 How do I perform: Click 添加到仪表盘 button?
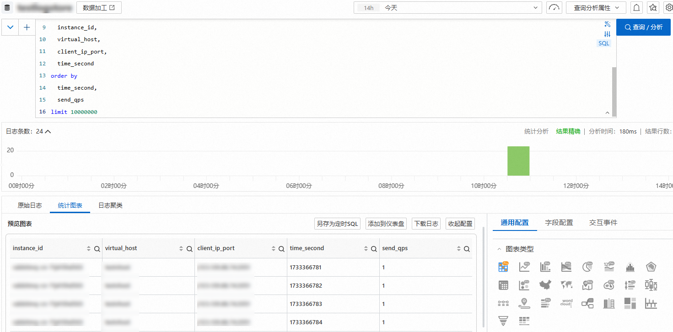pos(386,224)
